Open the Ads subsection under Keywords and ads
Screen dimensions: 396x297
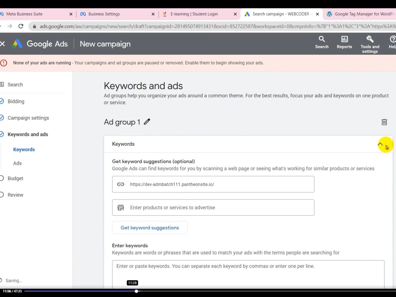[17, 163]
